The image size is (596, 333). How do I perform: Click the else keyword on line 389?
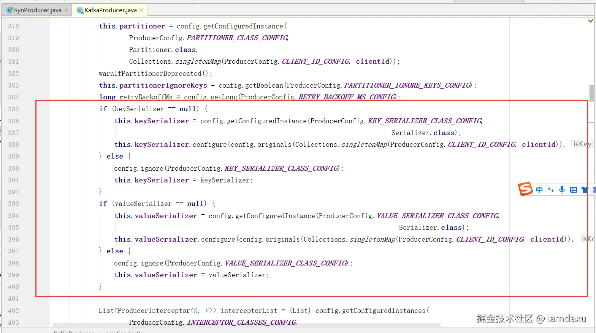tap(115, 156)
